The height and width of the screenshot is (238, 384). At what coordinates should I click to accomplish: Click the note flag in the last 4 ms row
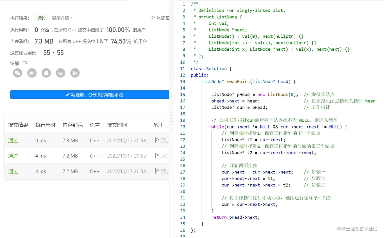[x=157, y=171]
